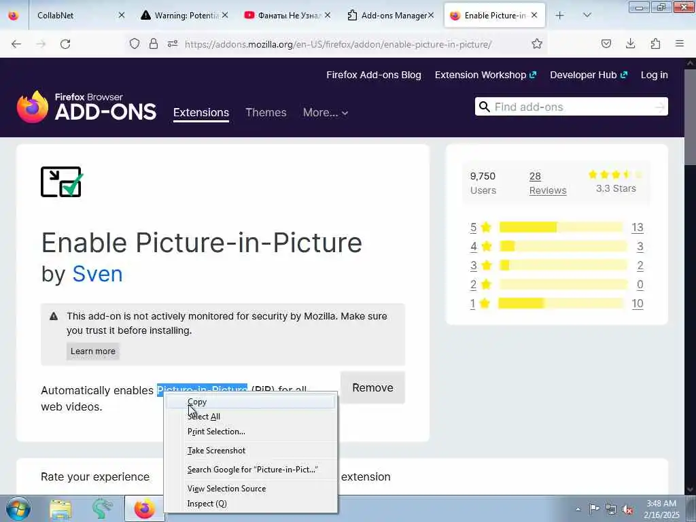Image resolution: width=696 pixels, height=522 pixels.
Task: Select the Extensions navigation item
Action: pyautogui.click(x=201, y=112)
